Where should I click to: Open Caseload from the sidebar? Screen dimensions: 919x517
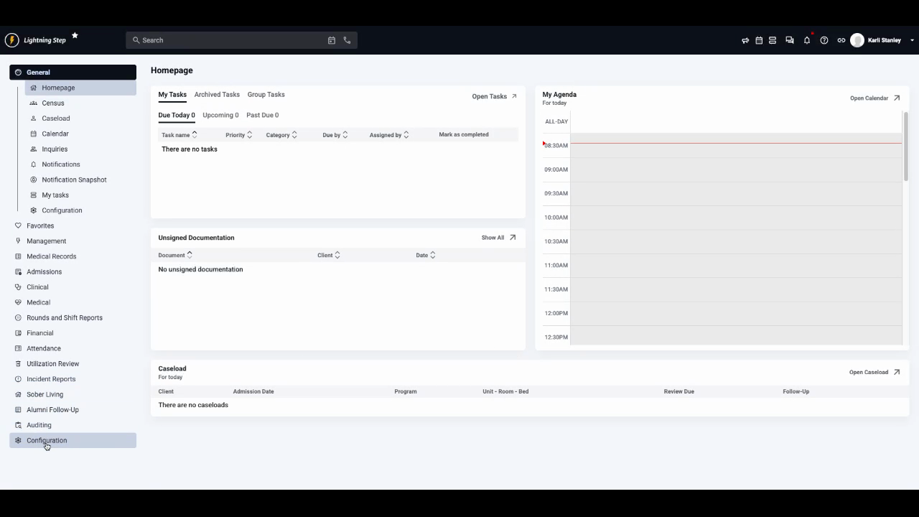(55, 118)
